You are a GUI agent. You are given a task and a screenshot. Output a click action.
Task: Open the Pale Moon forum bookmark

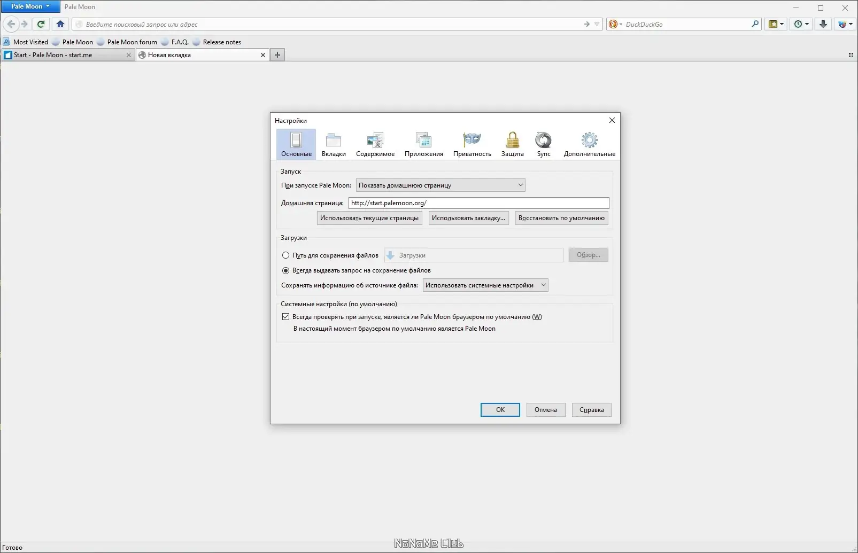tap(127, 42)
